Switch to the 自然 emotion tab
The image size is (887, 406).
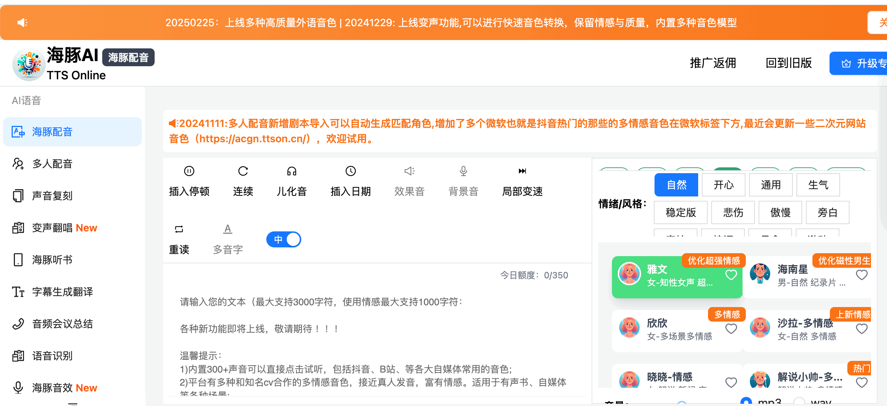(676, 185)
